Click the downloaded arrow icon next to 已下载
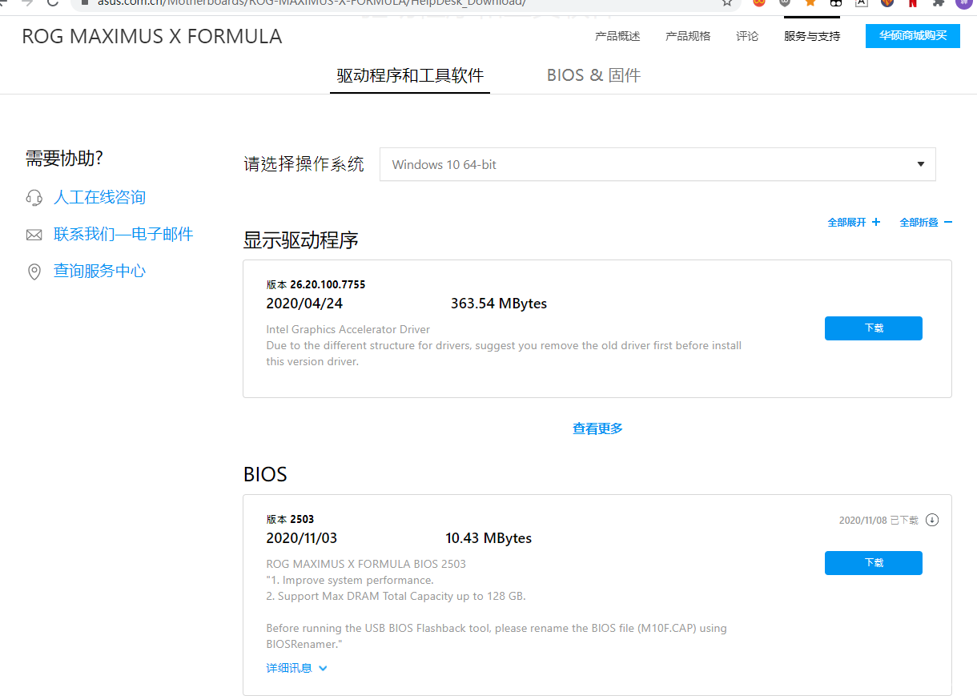The height and width of the screenshot is (696, 977). [x=932, y=520]
